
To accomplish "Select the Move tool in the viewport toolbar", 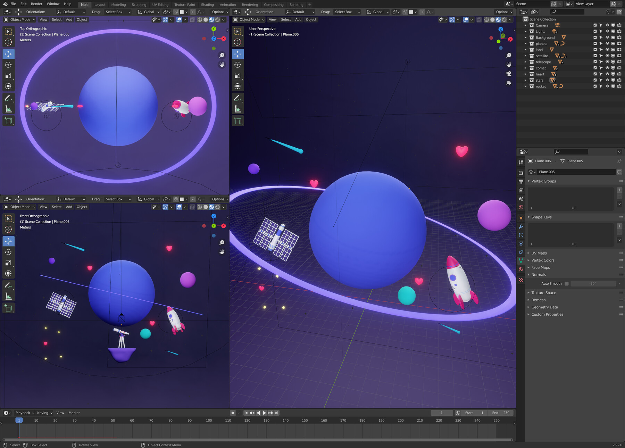I will click(x=8, y=54).
